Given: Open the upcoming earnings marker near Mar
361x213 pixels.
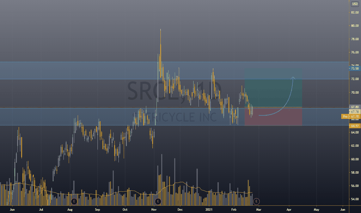Looking at the screenshot, I should (x=256, y=201).
